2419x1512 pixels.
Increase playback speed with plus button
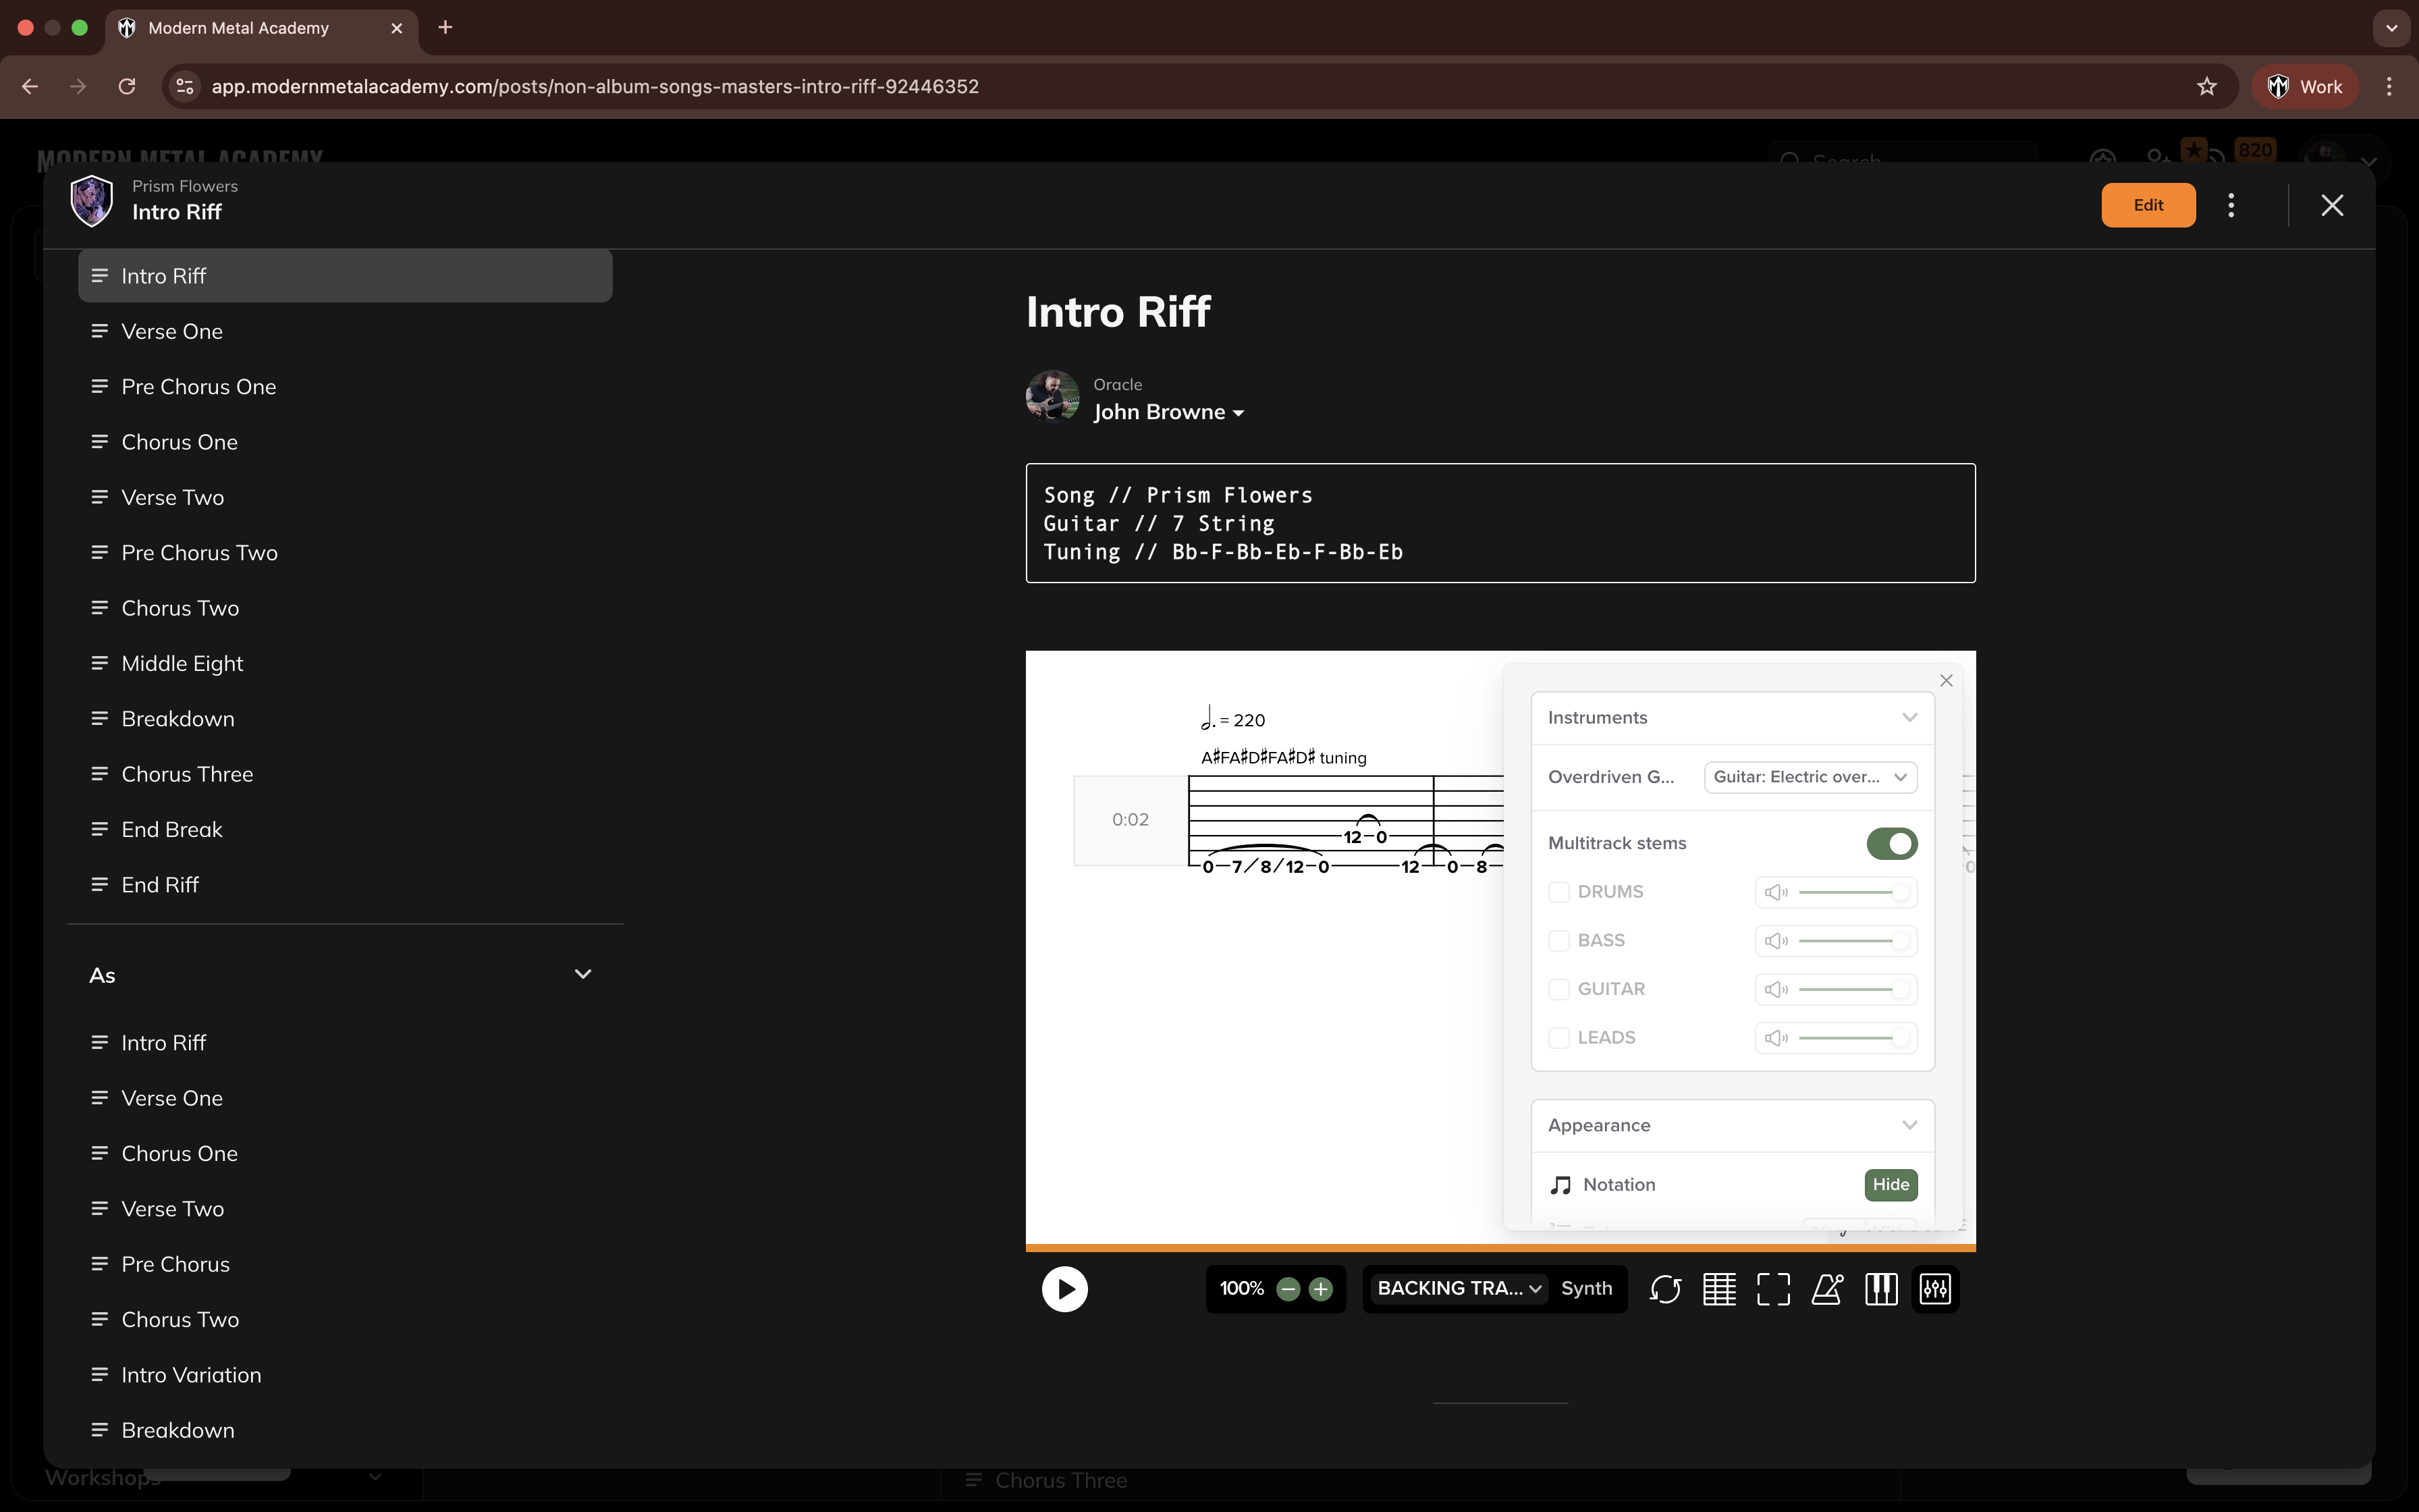[1322, 1289]
